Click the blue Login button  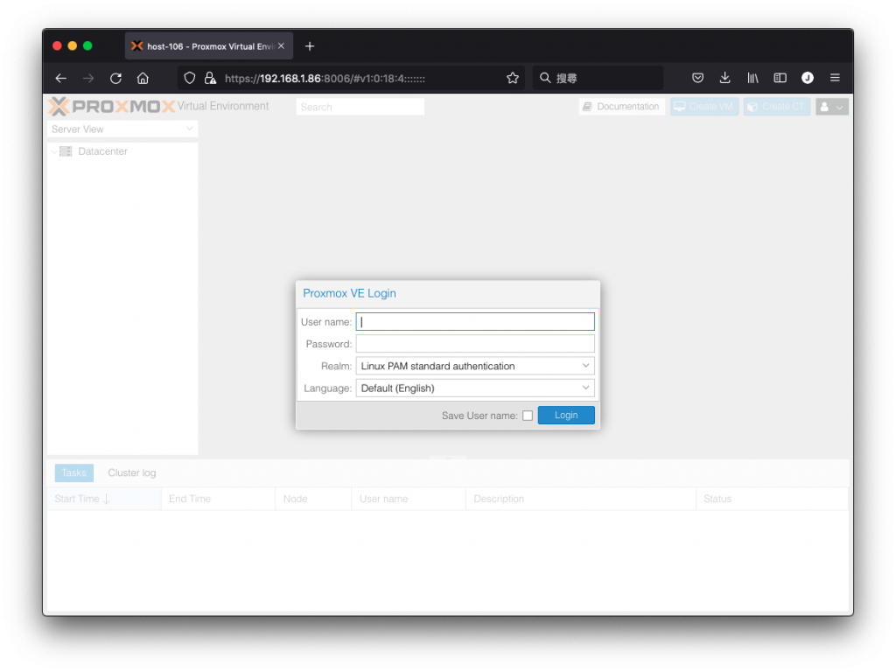coord(566,416)
